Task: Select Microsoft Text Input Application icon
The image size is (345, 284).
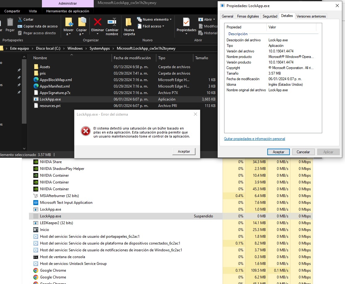Action: (x=36, y=203)
